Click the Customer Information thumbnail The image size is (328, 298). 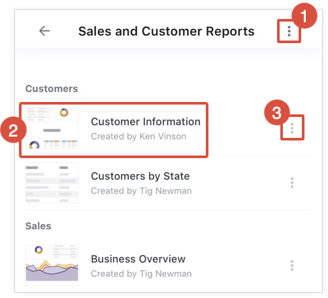(52, 128)
